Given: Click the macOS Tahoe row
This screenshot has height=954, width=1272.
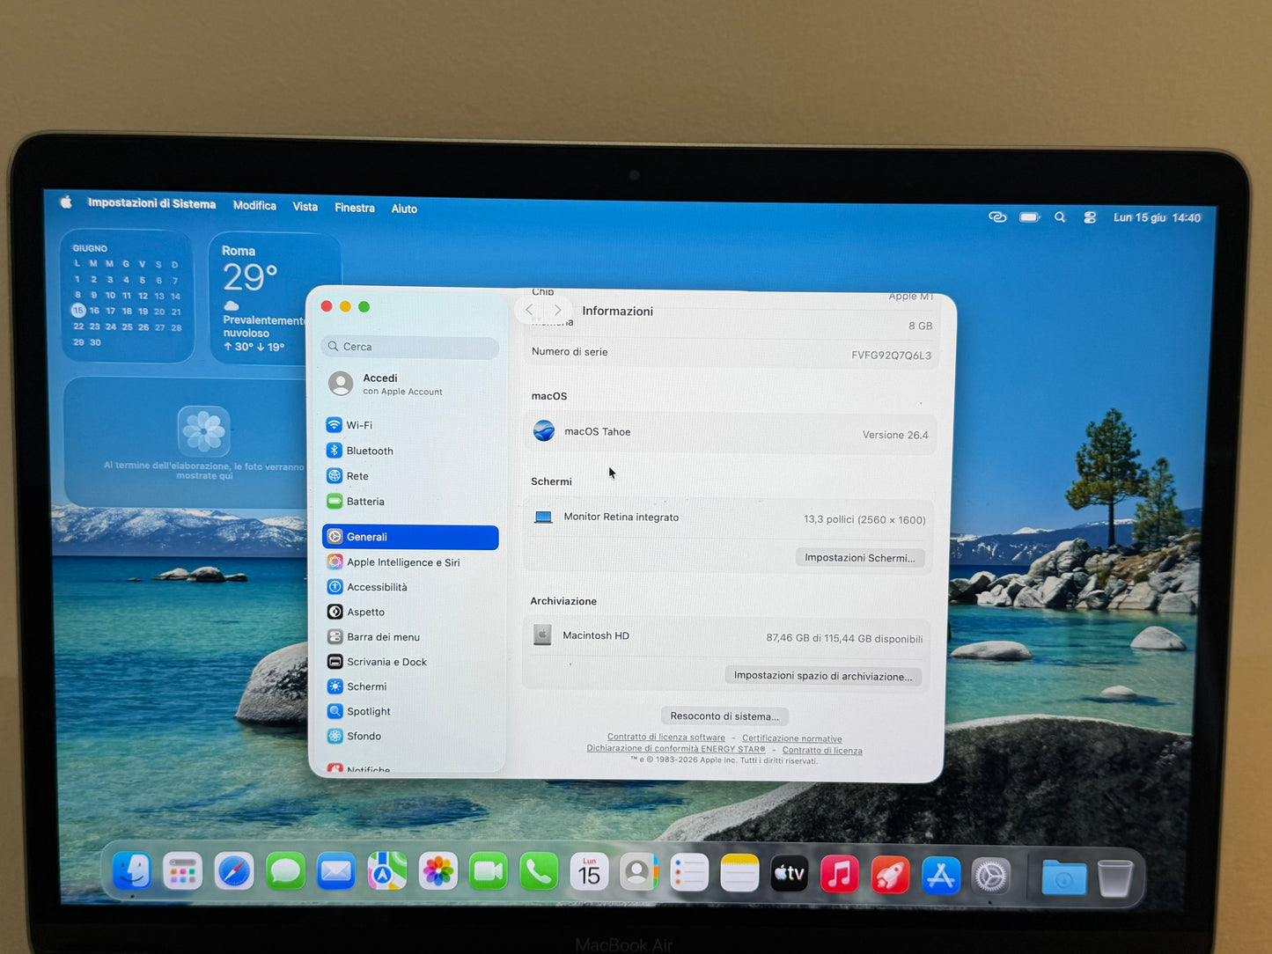Looking at the screenshot, I should tap(730, 433).
